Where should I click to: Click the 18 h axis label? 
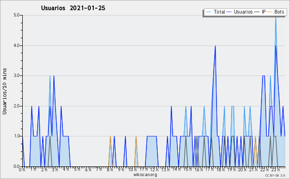(x=220, y=170)
